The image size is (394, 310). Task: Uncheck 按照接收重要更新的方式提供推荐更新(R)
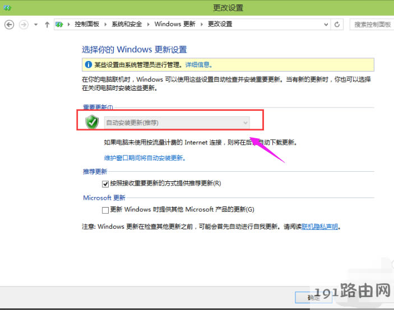click(105, 184)
